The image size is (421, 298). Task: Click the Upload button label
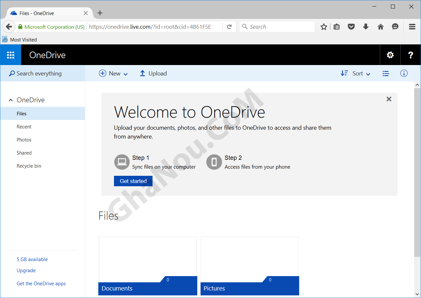(157, 74)
